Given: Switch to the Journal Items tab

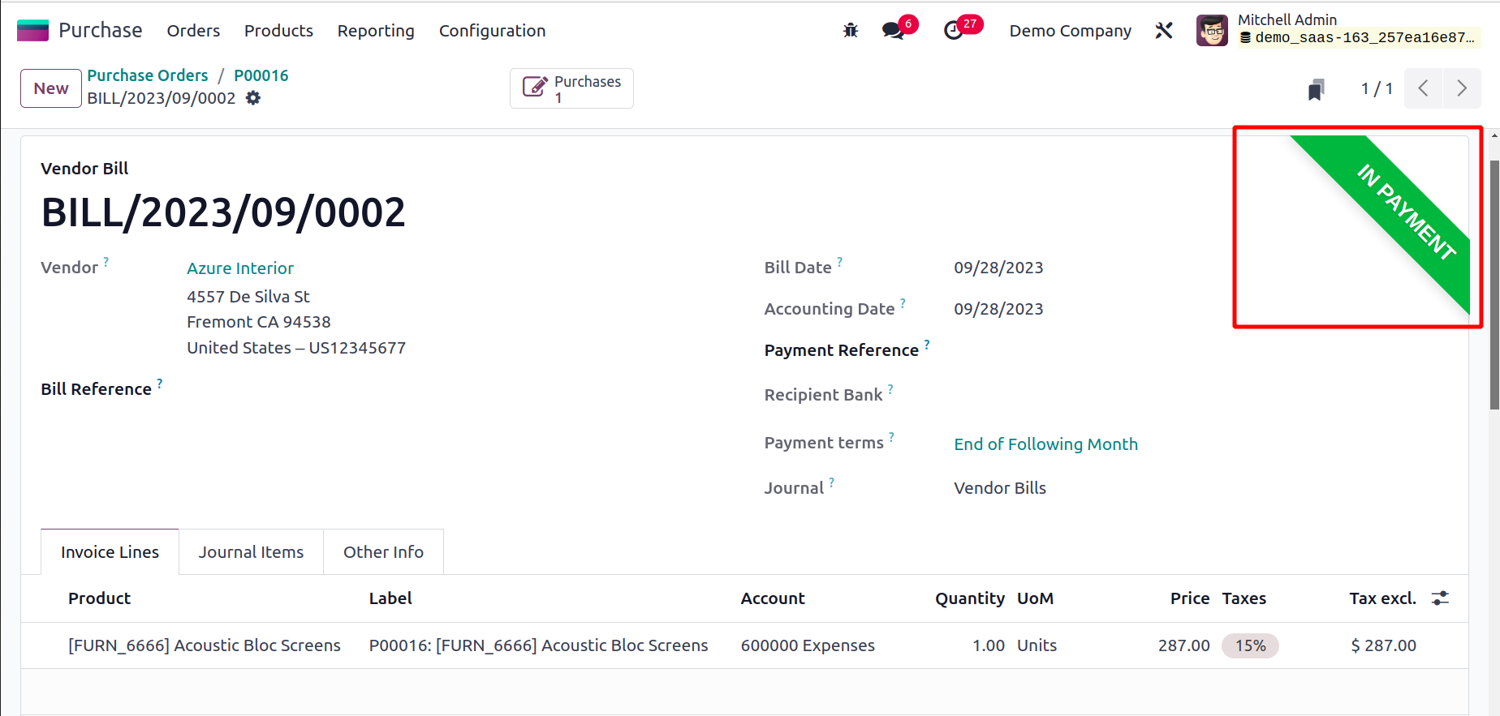Looking at the screenshot, I should 251,552.
